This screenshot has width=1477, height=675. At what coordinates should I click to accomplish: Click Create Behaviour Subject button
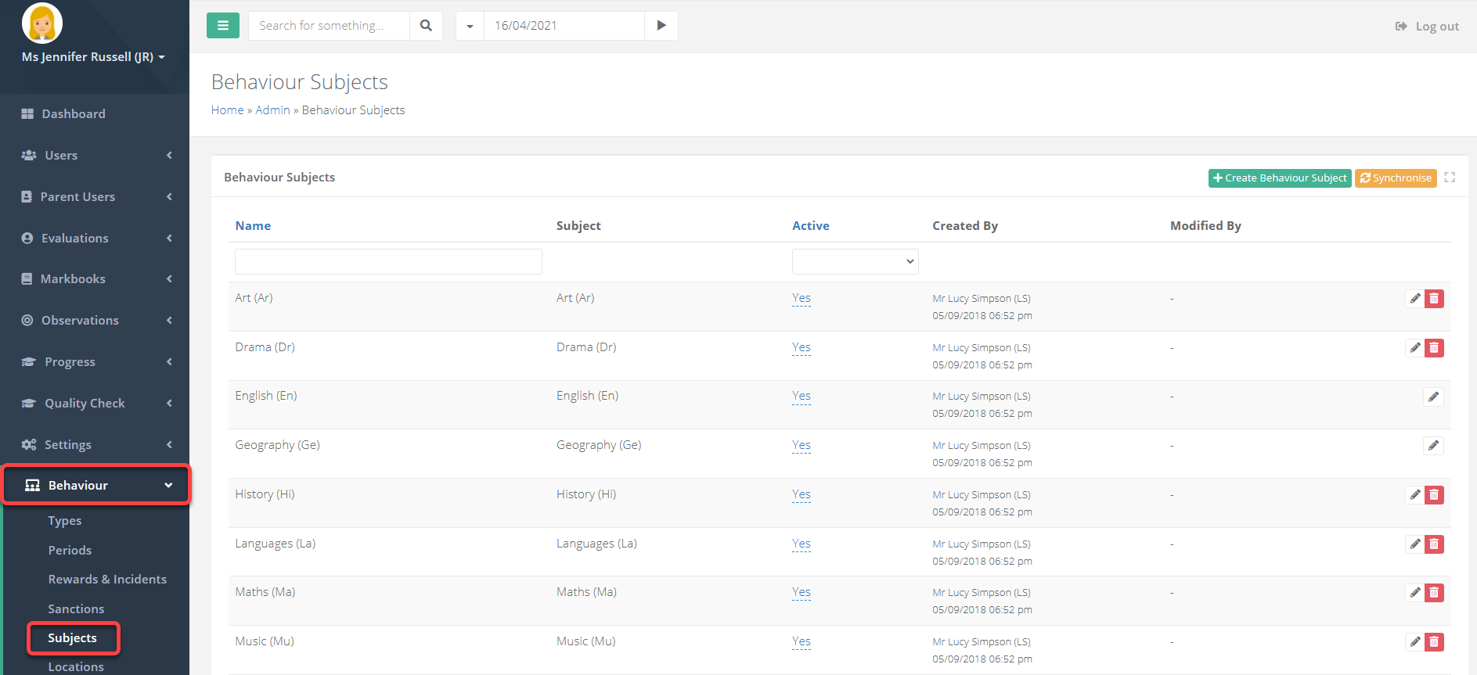coord(1280,178)
